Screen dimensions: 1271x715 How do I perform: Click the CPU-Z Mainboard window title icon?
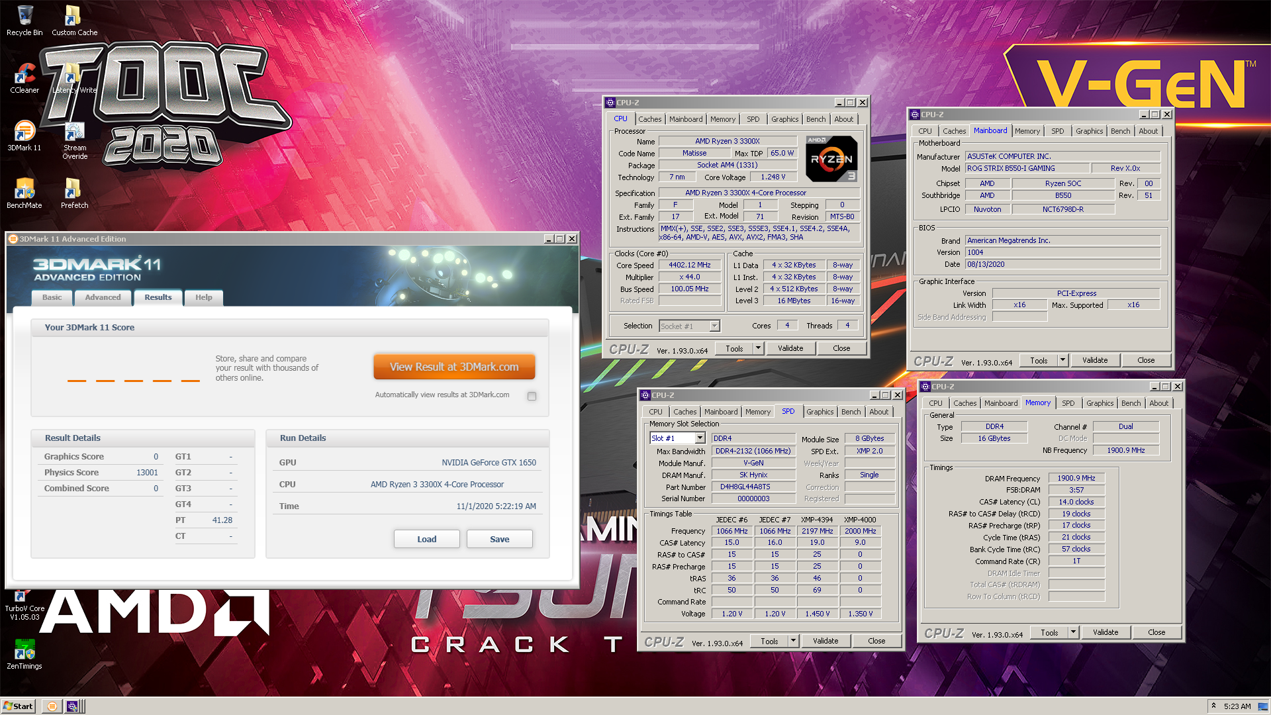pos(915,115)
